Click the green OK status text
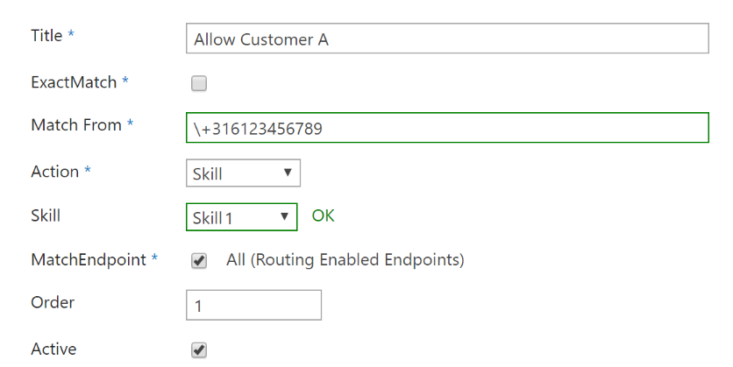Image resolution: width=733 pixels, height=367 pixels. (323, 215)
